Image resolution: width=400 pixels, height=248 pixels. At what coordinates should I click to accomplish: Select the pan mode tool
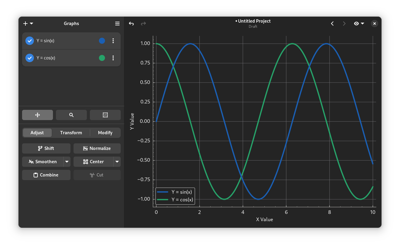click(x=38, y=115)
